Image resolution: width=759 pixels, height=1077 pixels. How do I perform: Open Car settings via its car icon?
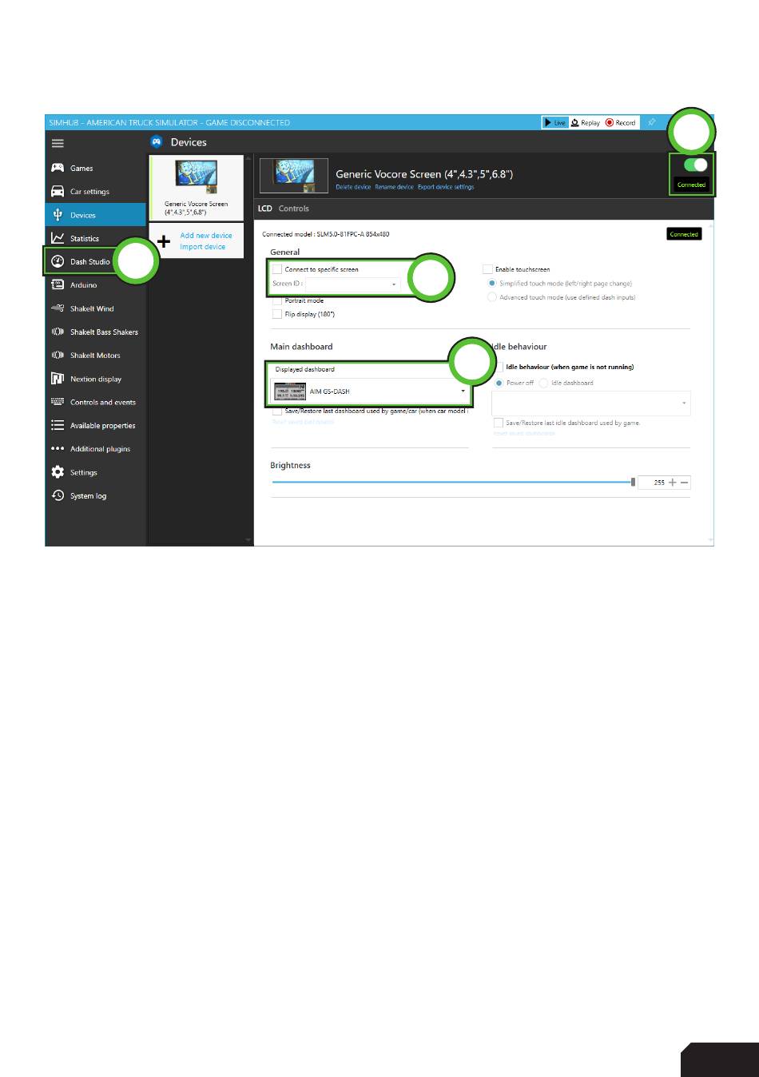tap(58, 192)
